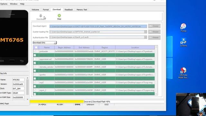Click Chip Info panel scroll down arrow
The width and height of the screenshot is (206, 116).
[x=27, y=99]
